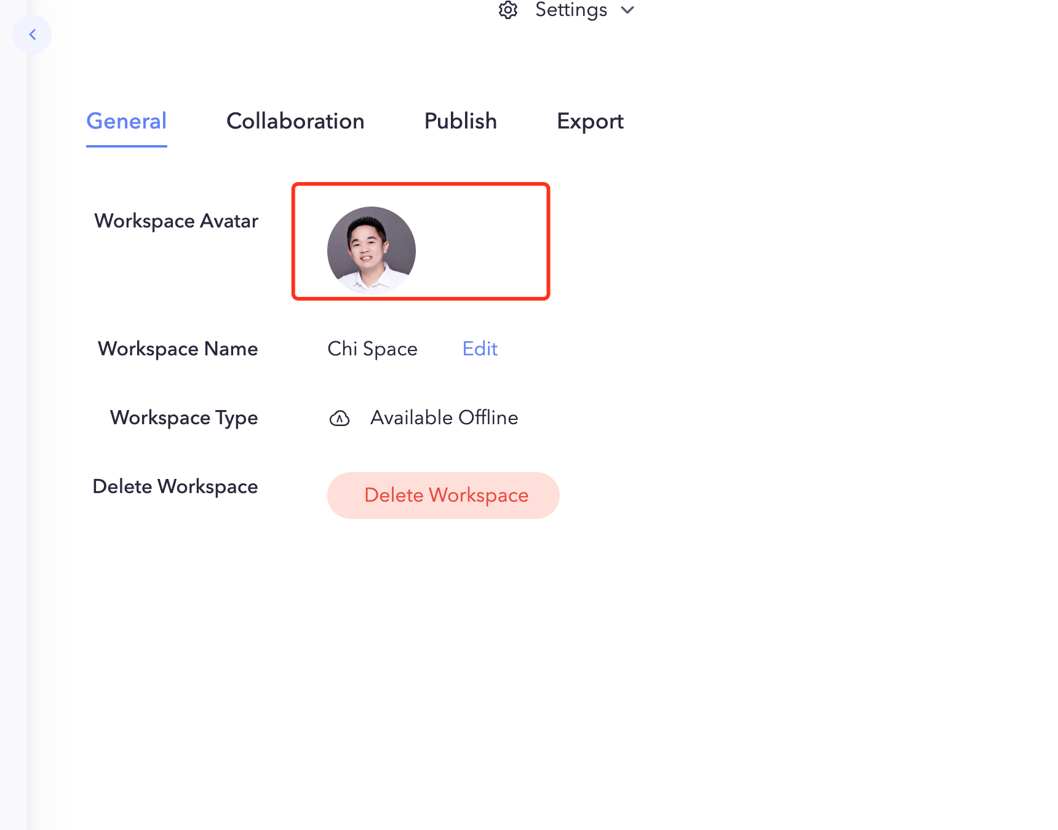This screenshot has width=1058, height=830.
Task: Click the blue back chevron button
Action: click(x=32, y=34)
